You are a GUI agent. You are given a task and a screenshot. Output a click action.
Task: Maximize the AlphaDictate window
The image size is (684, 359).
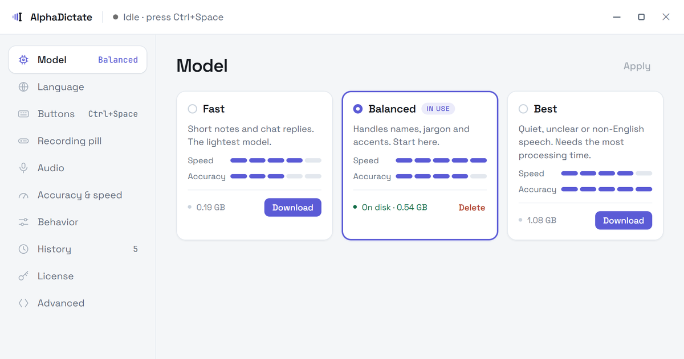[641, 17]
